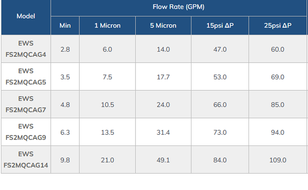
Task: Select the 7.5 value under 1 Micron
Action: tap(107, 77)
